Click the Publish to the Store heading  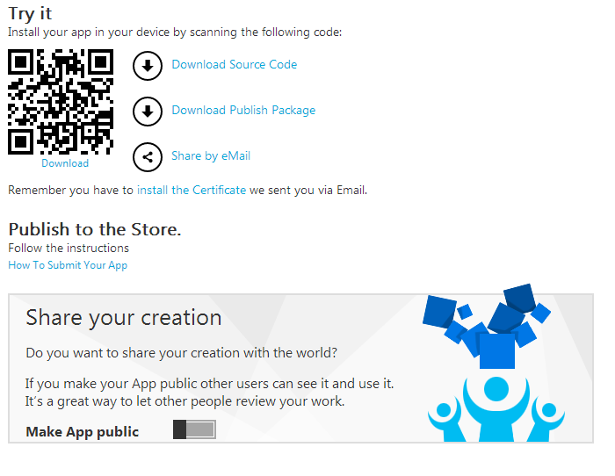(95, 230)
